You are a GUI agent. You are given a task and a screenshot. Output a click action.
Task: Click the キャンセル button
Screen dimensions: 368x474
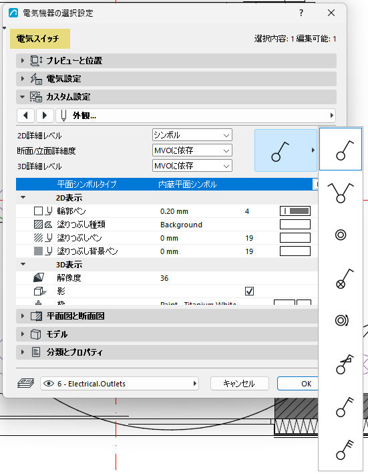click(239, 384)
